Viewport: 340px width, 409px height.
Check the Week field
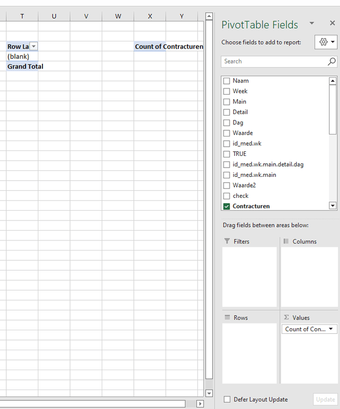pos(226,92)
